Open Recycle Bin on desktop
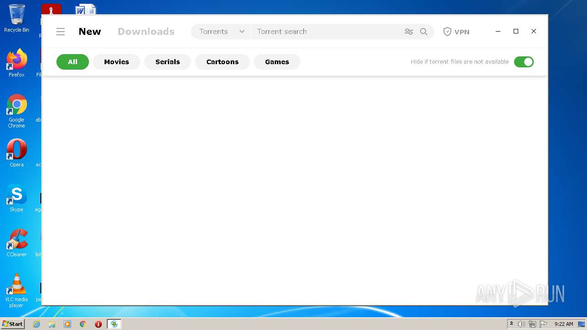The height and width of the screenshot is (330, 587). (17, 18)
